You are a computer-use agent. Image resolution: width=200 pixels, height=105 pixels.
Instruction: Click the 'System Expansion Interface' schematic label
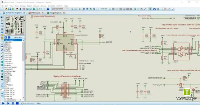pos(67,76)
